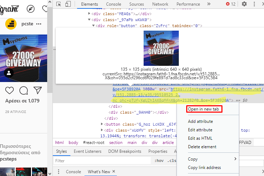This screenshot has height=176, width=264.
Task: Click the Styles Filter input field
Action: click(x=102, y=161)
